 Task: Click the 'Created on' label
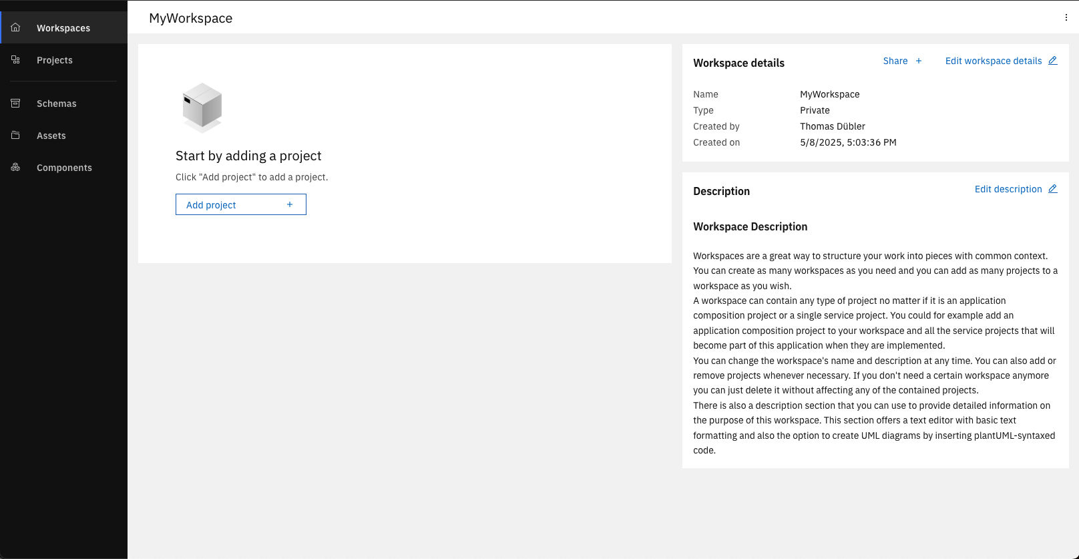pos(716,142)
